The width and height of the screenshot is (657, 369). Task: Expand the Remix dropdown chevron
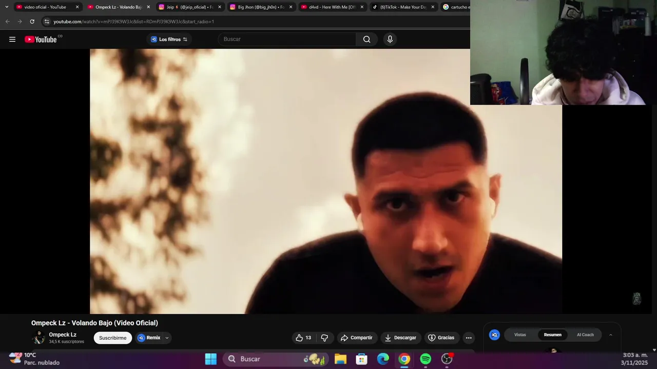tap(167, 338)
